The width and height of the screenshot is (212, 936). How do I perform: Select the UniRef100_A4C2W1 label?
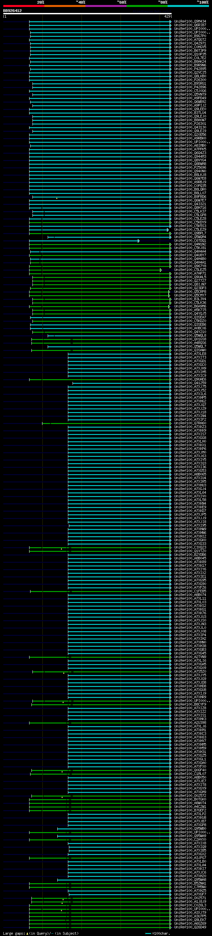pos(190,807)
